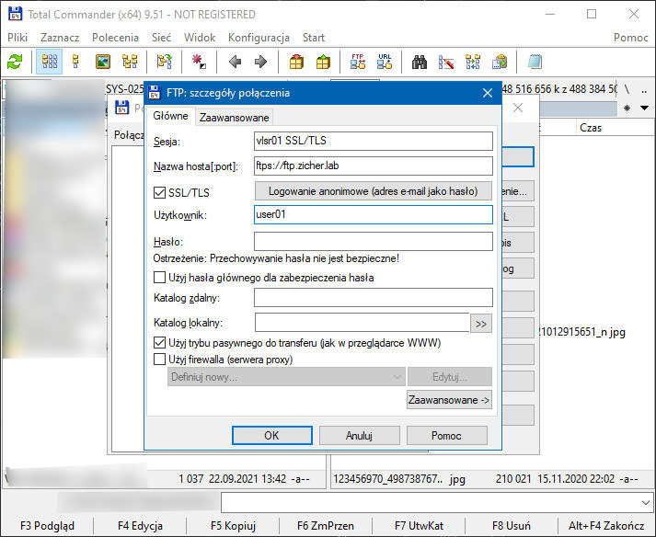Viewport: 656px width, 537px height.
Task: Toggle passive transfer mode checkbox
Action: [160, 343]
